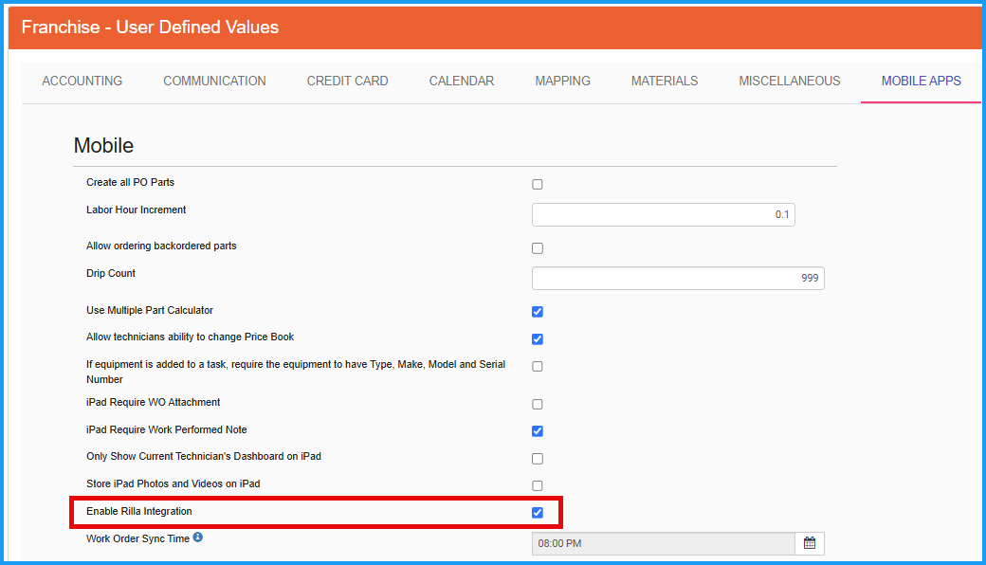Click the Labor Hour Increment label

136,210
